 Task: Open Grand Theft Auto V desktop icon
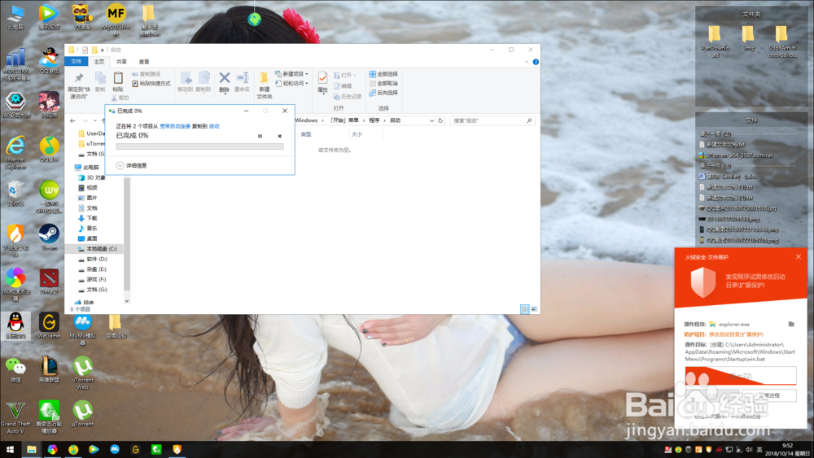(15, 417)
